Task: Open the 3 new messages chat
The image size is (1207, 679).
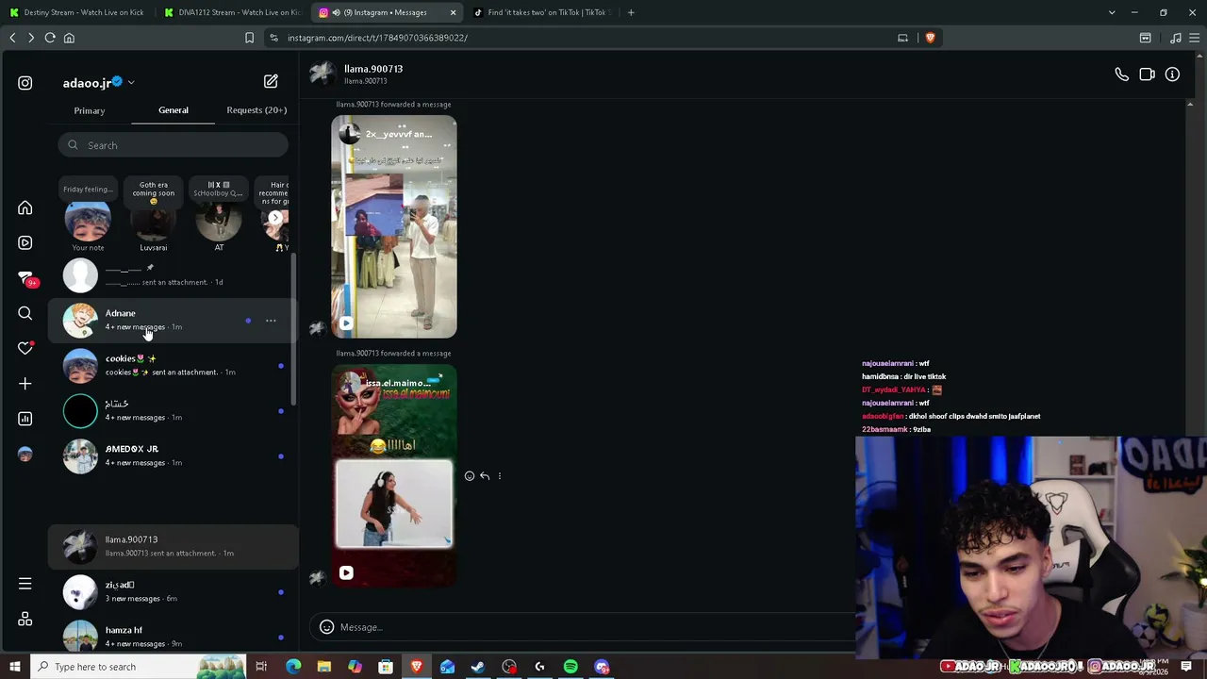Action: [173, 592]
